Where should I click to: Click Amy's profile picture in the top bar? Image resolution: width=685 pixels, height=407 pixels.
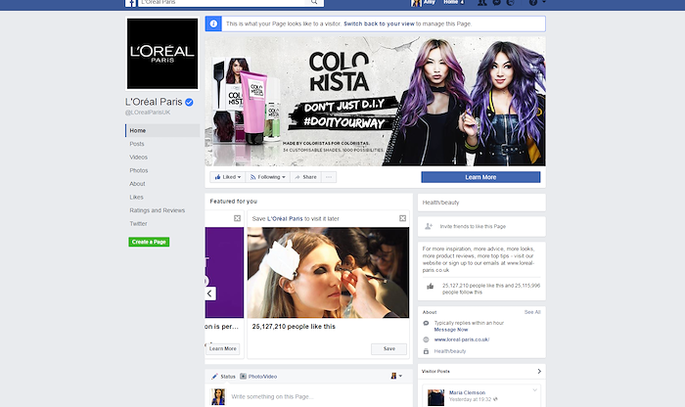(416, 3)
